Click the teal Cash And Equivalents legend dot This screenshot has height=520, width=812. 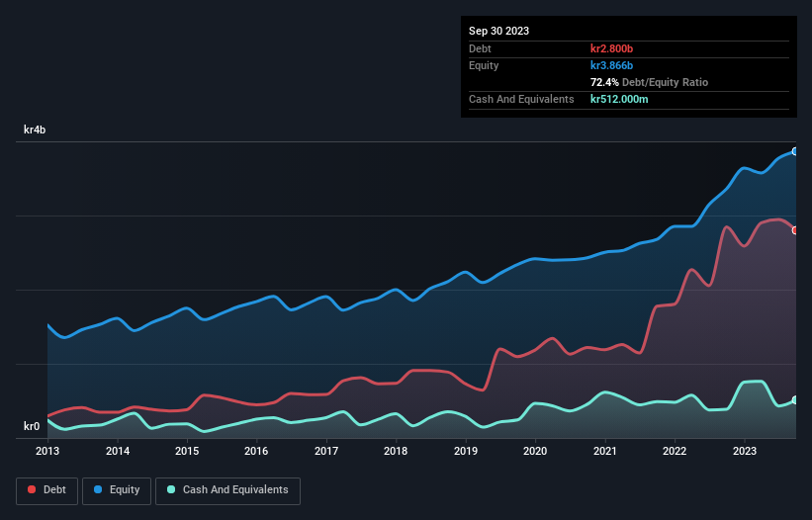(x=171, y=489)
